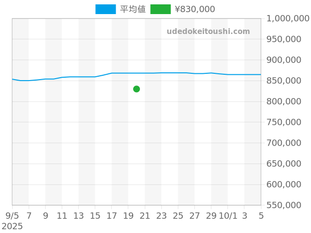Click the 2025 year label

[x=12, y=226]
